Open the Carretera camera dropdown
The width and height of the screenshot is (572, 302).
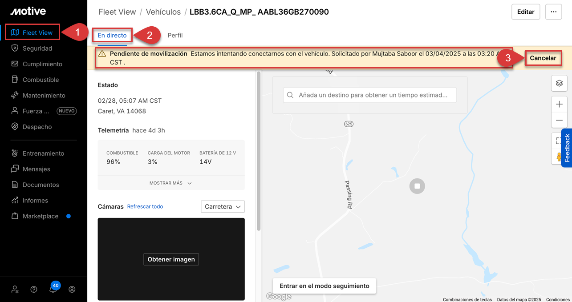223,207
